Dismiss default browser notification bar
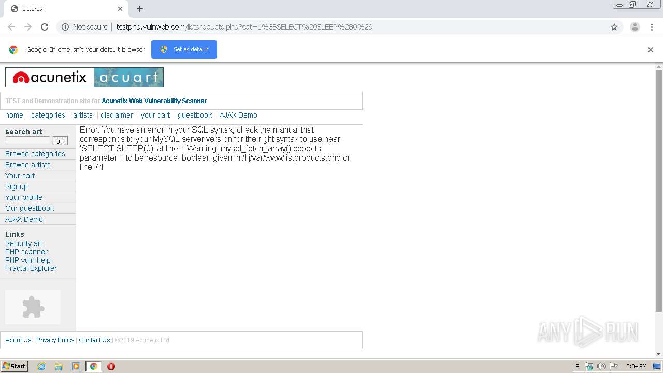The image size is (663, 373). click(651, 50)
